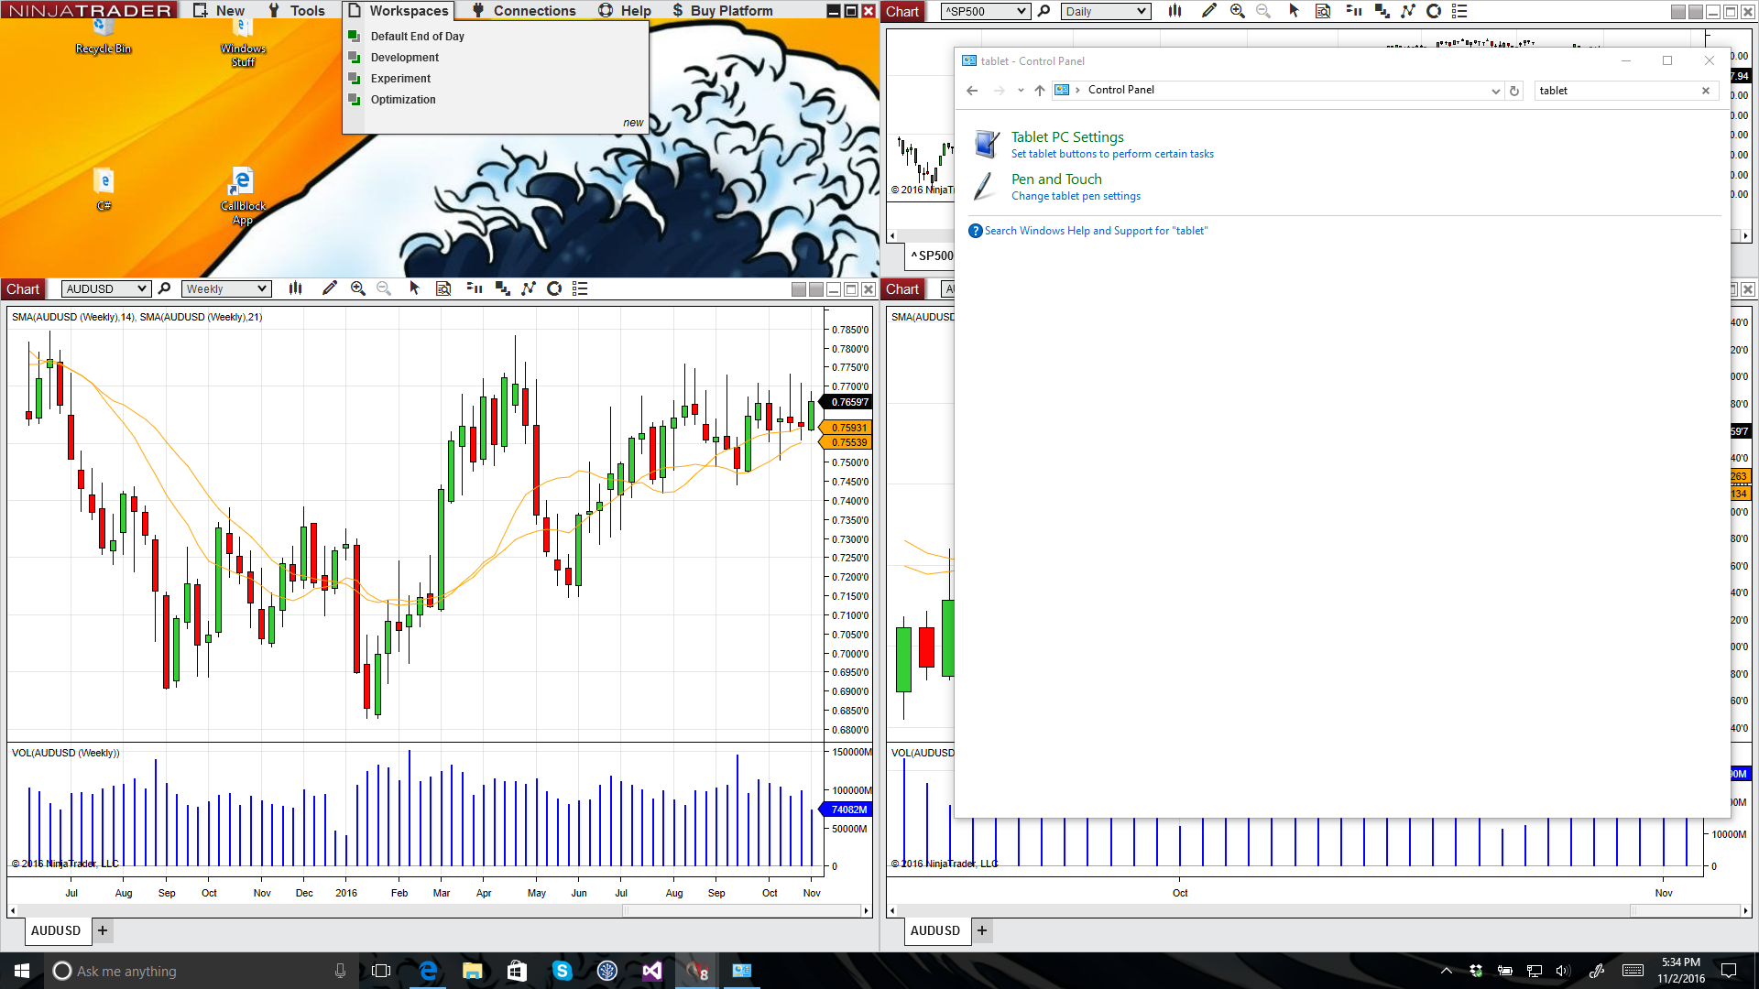Activate the arrow cursor tool in AUDUSD chart
Viewport: 1759px width, 989px height.
coord(414,288)
